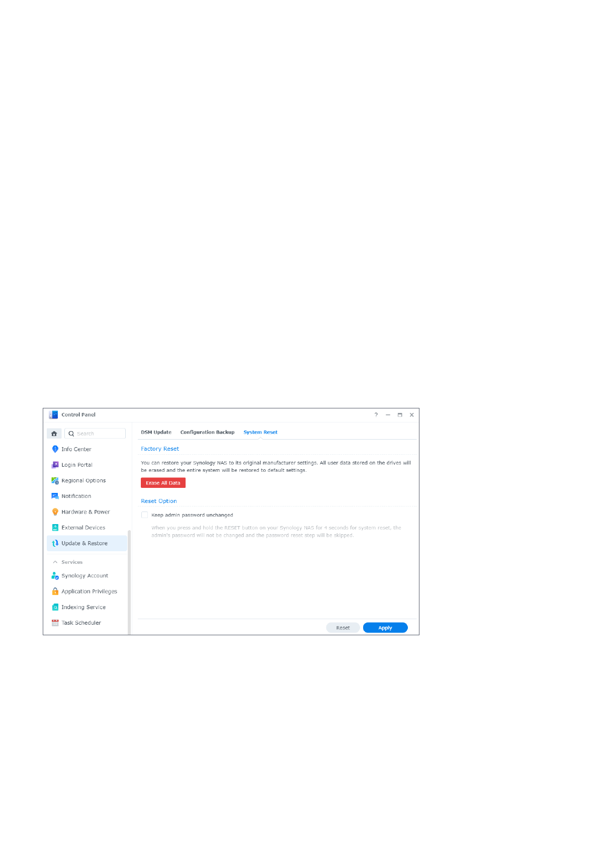Open the Task Scheduler calendar icon
Image resolution: width=599 pixels, height=847 pixels.
click(55, 623)
